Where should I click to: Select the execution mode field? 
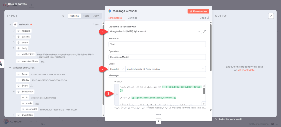click(x=27, y=103)
